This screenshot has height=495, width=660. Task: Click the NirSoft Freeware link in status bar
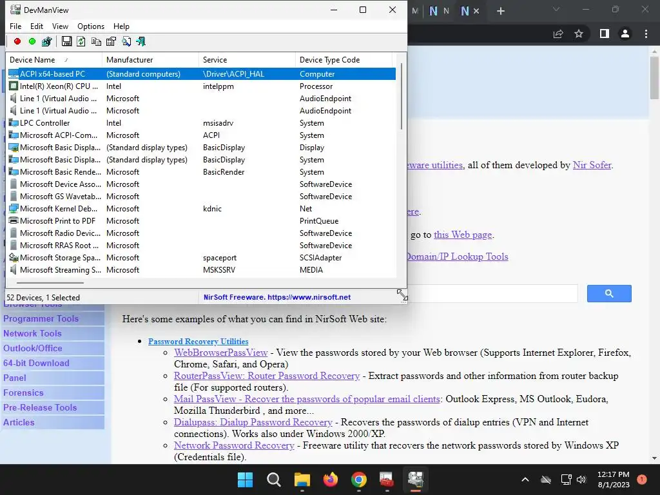pyautogui.click(x=277, y=297)
